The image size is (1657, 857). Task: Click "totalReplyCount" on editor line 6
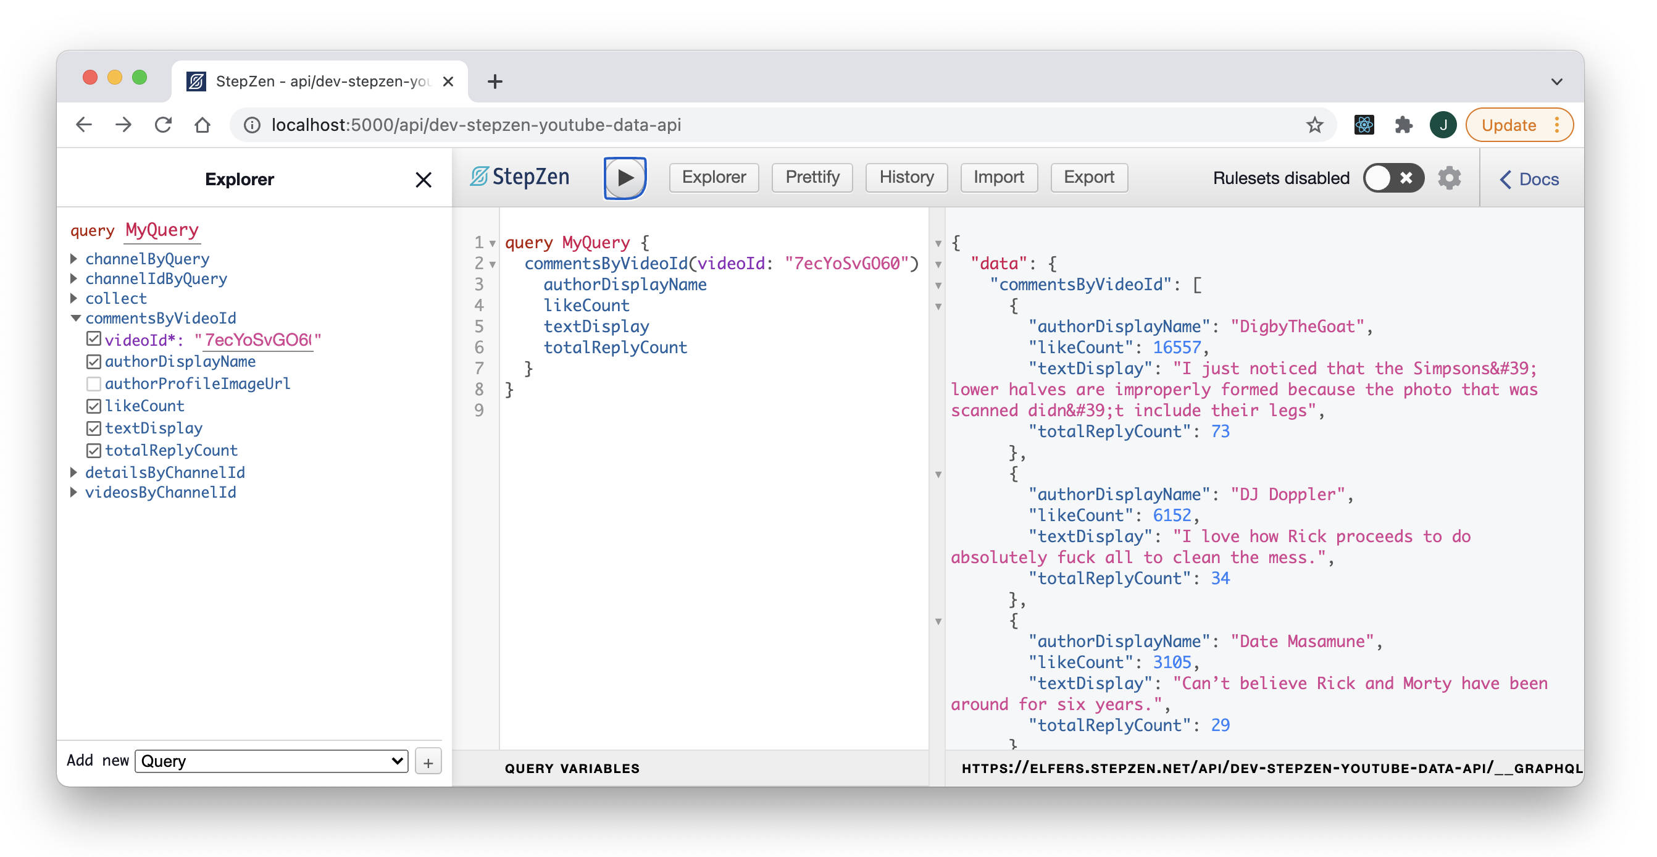click(x=615, y=348)
